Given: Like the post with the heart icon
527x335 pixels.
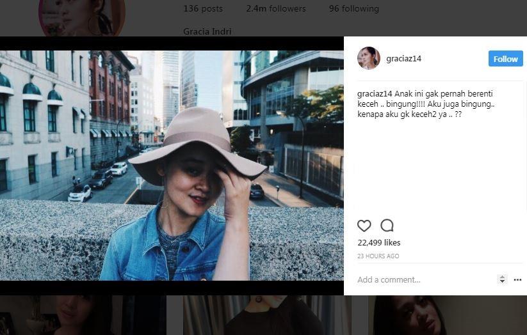Looking at the screenshot, I should pos(364,226).
